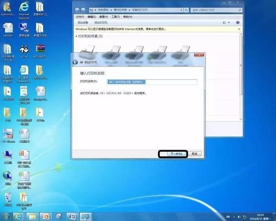Click the devices window vertical scrollbar

(241, 77)
